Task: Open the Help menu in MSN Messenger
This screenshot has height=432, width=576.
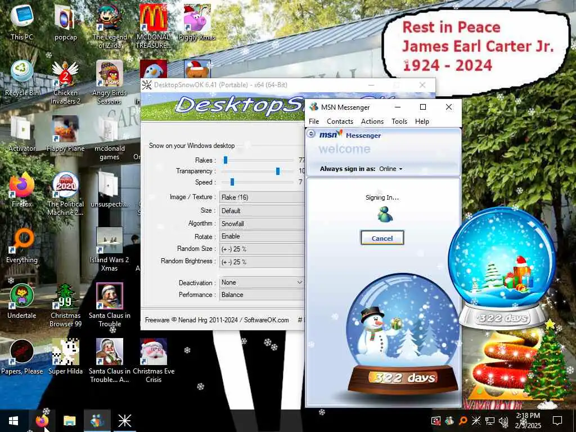Action: tap(422, 121)
